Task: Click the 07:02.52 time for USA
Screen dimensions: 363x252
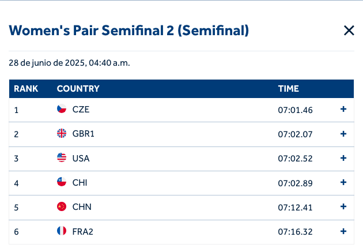Action: tap(295, 159)
